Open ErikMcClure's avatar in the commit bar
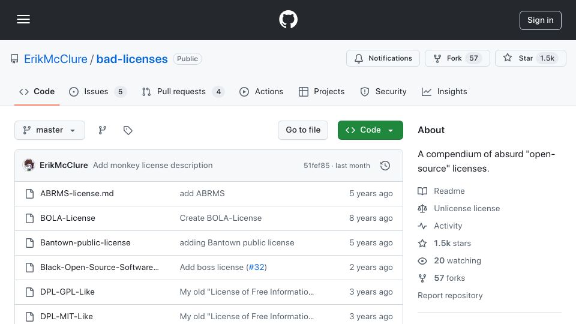The width and height of the screenshot is (576, 324). [29, 166]
